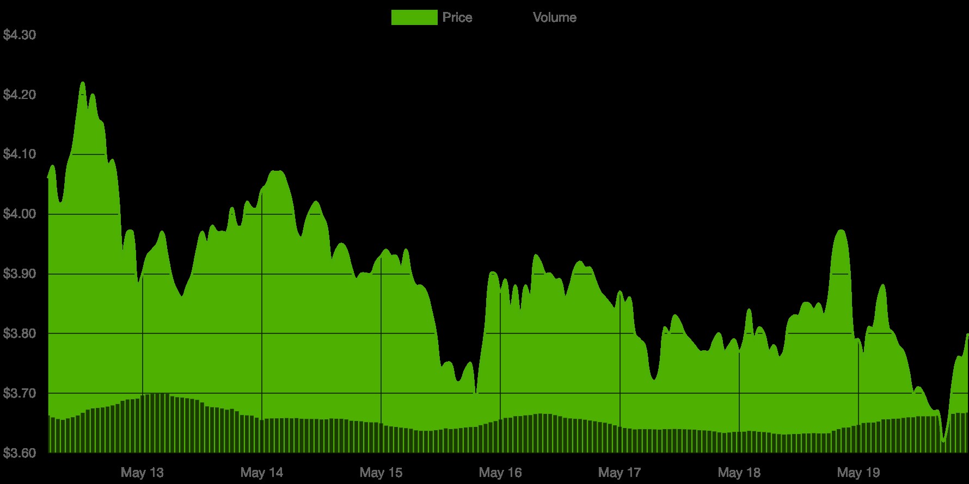Click the May 15 x-axis label
Image resolution: width=969 pixels, height=484 pixels.
pyautogui.click(x=381, y=472)
